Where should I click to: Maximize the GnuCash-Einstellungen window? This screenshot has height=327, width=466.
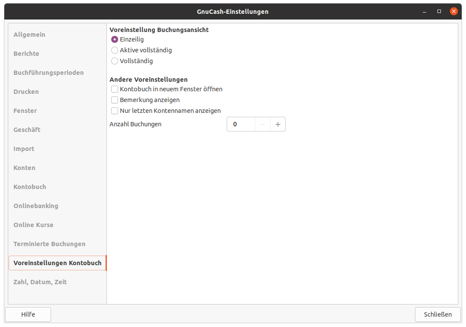click(x=439, y=11)
